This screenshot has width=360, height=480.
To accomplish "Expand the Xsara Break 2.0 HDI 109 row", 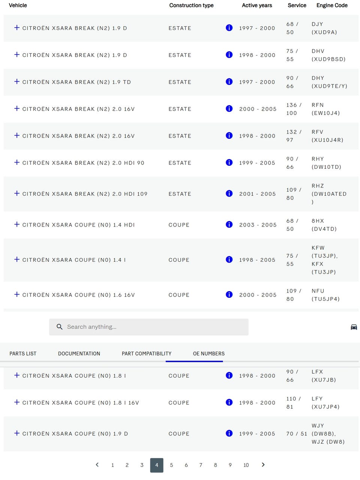I will 17,193.
